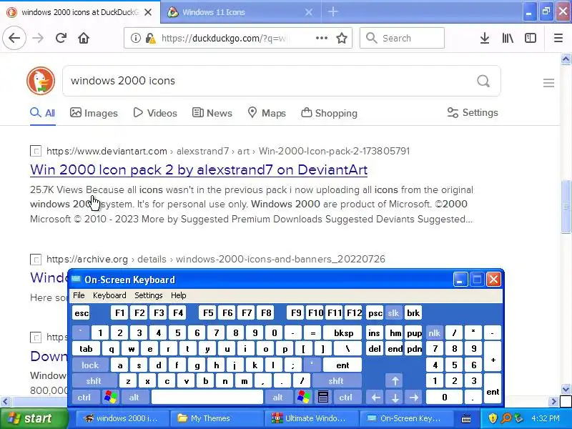Bookmark this page with the star icon

tap(342, 38)
